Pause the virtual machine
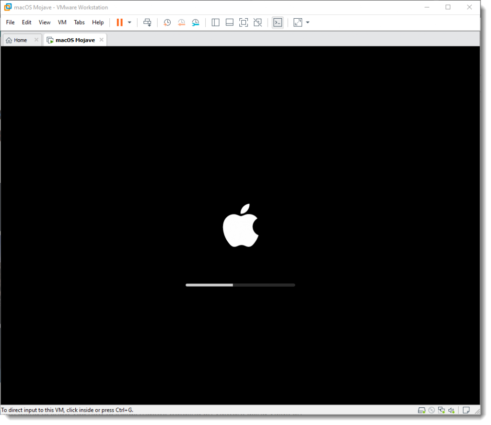The height and width of the screenshot is (425, 491). coord(120,22)
